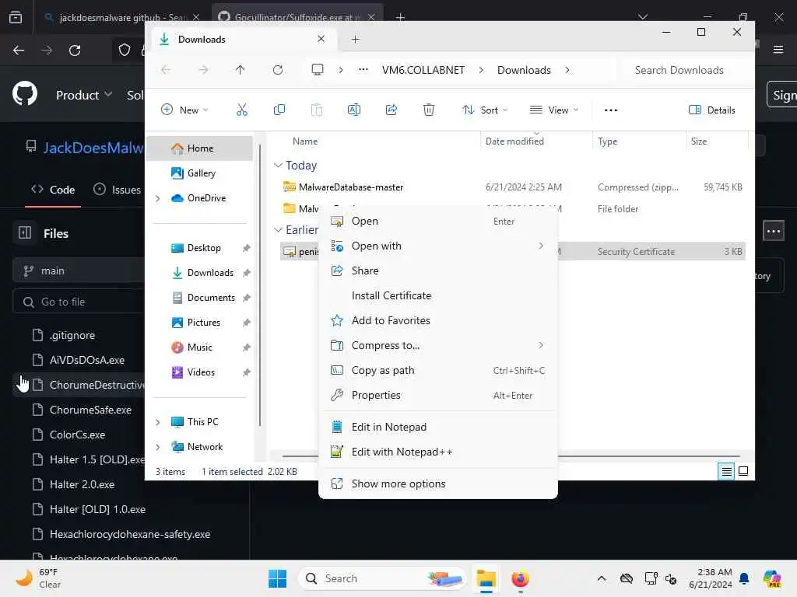
Task: Open Videos in quick access
Action: tap(202, 372)
